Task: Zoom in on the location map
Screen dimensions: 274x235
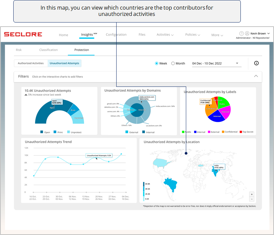Action: [252, 194]
